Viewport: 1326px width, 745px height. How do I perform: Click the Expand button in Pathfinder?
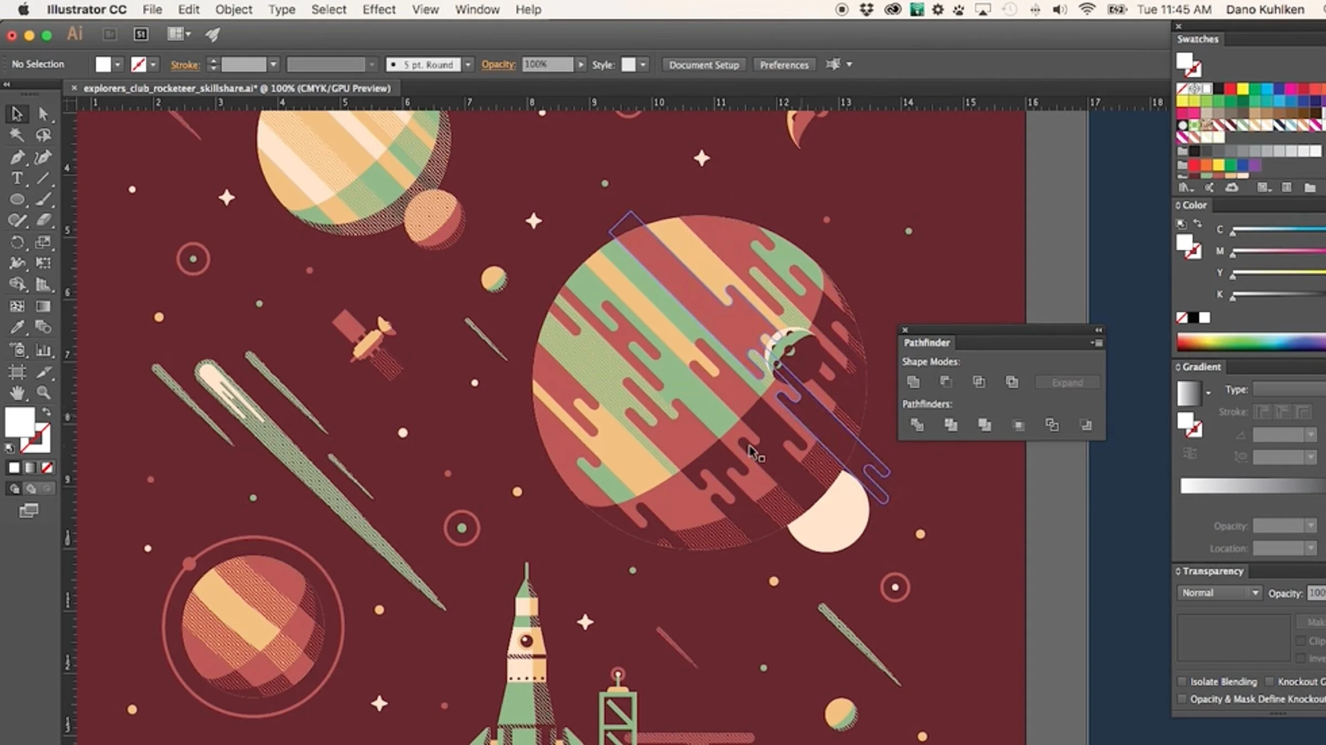tap(1067, 382)
